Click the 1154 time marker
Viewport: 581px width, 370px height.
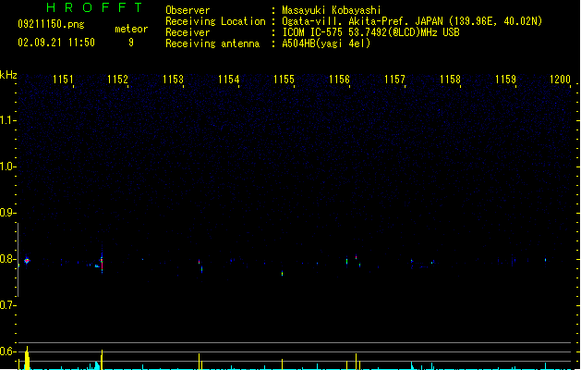(x=229, y=80)
